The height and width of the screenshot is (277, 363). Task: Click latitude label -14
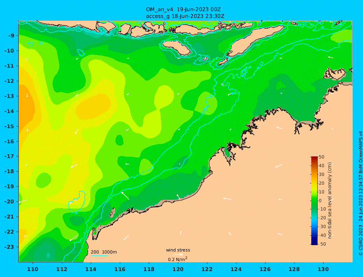(10, 111)
